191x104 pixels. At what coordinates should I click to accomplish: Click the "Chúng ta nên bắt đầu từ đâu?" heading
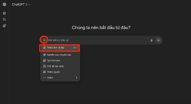tap(101, 28)
